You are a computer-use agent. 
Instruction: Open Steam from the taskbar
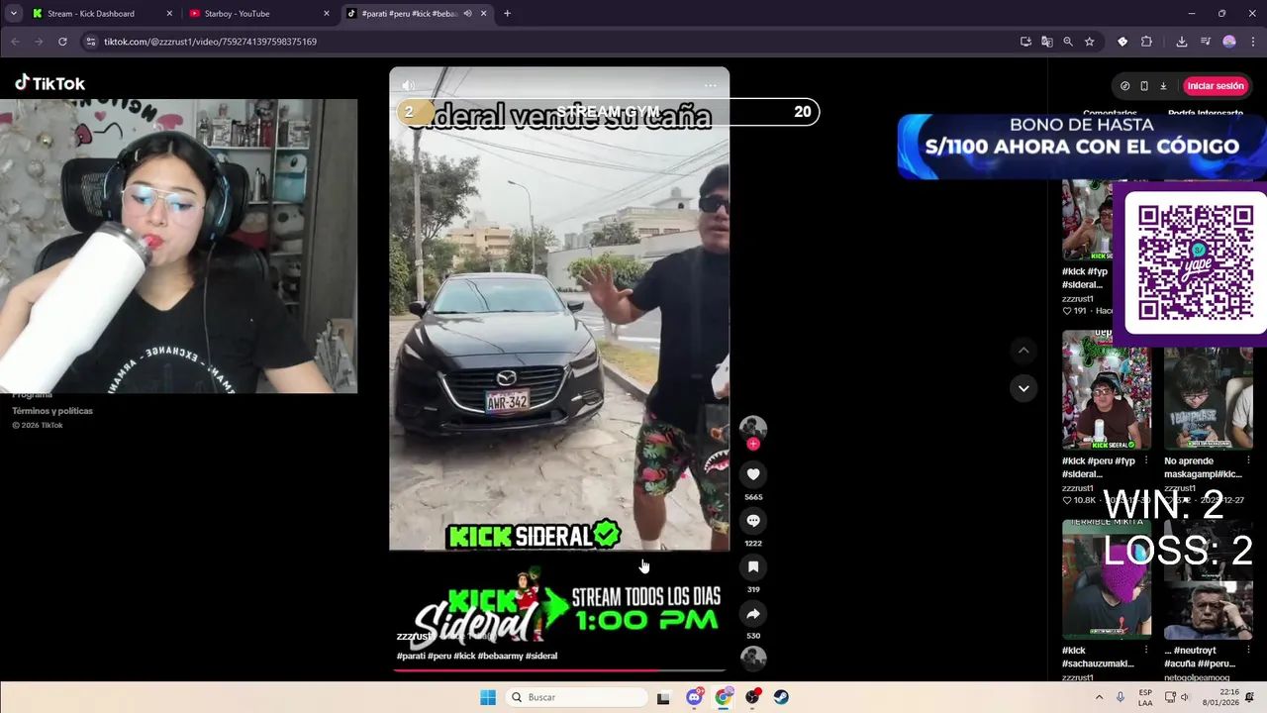(x=781, y=697)
